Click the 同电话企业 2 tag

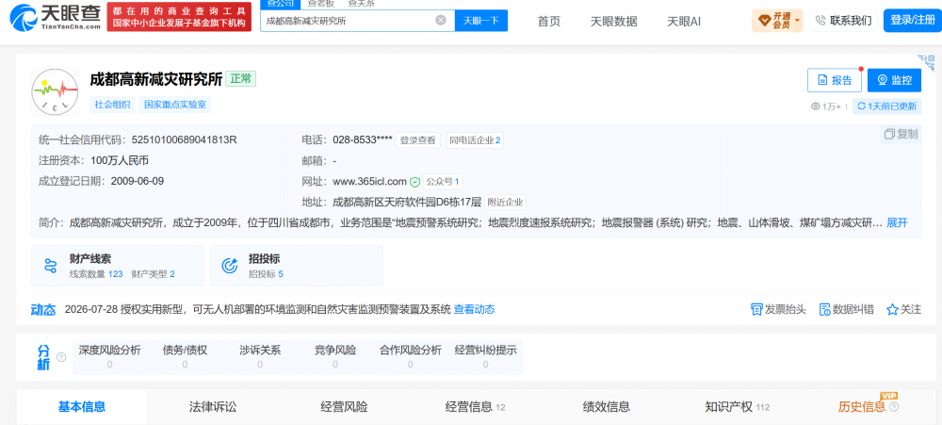point(475,140)
